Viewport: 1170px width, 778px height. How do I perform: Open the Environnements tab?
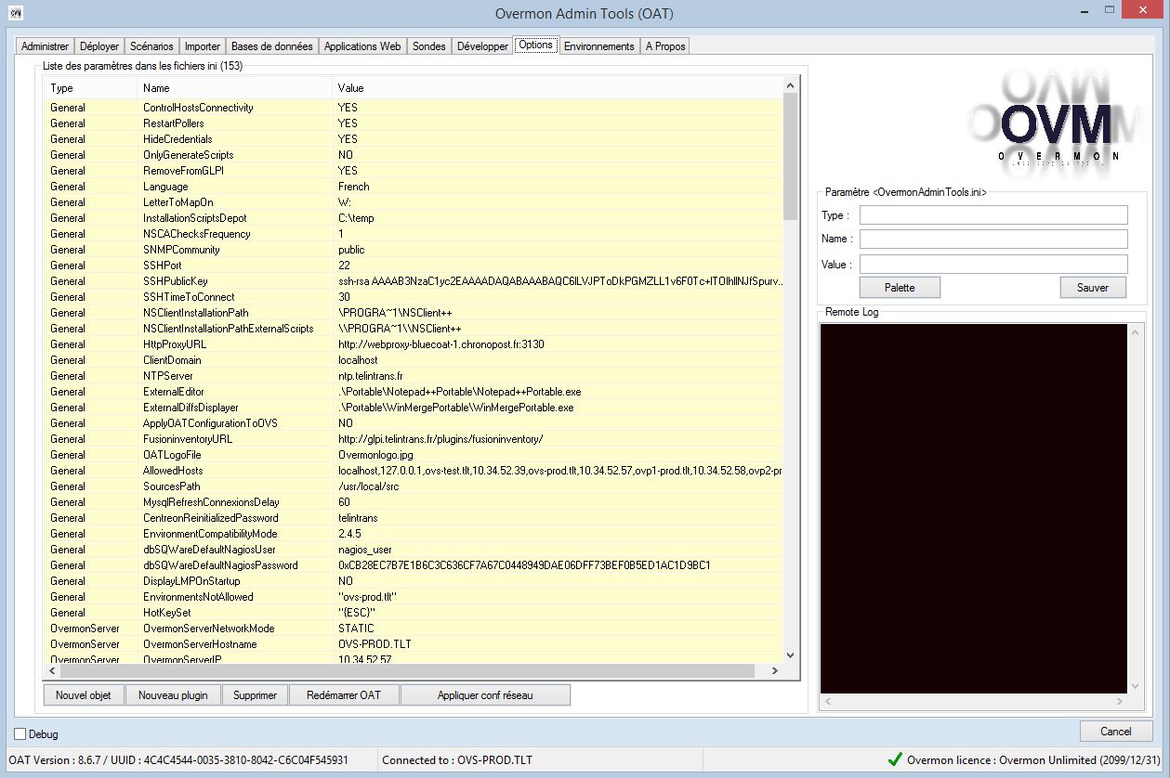pyautogui.click(x=598, y=46)
